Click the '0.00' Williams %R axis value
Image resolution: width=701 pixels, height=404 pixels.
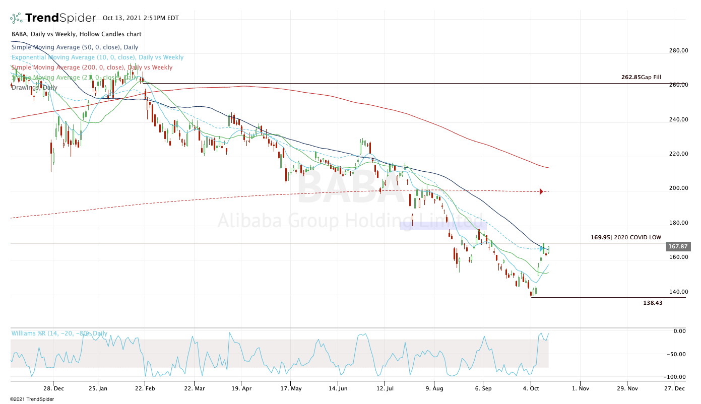coord(680,331)
